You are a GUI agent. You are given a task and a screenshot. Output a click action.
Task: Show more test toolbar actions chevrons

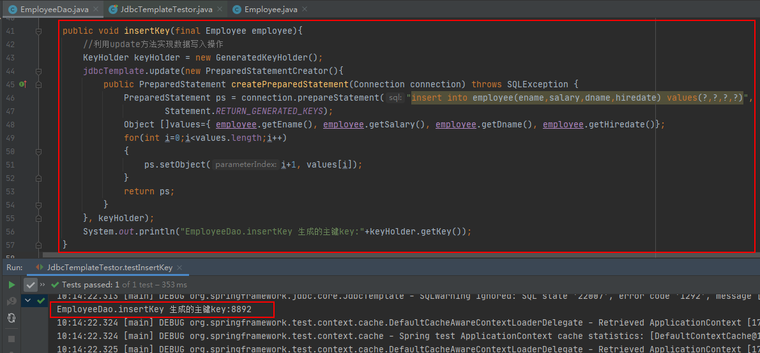coord(43,284)
